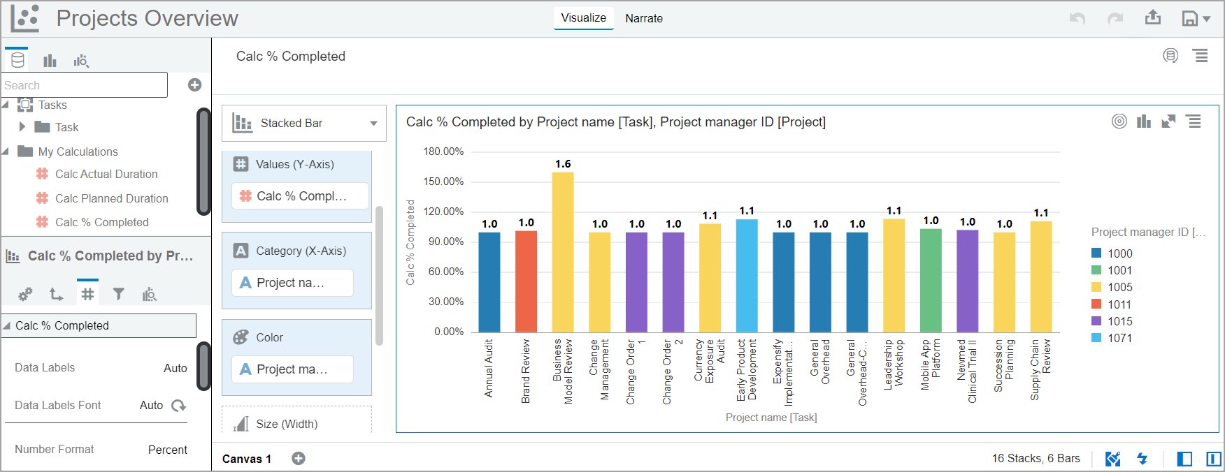Reset the Data Labels Font setting
The width and height of the screenshot is (1225, 472).
pos(179,406)
